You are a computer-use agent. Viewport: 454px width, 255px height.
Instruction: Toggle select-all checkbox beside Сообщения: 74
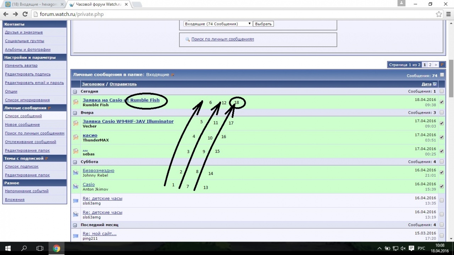[442, 75]
